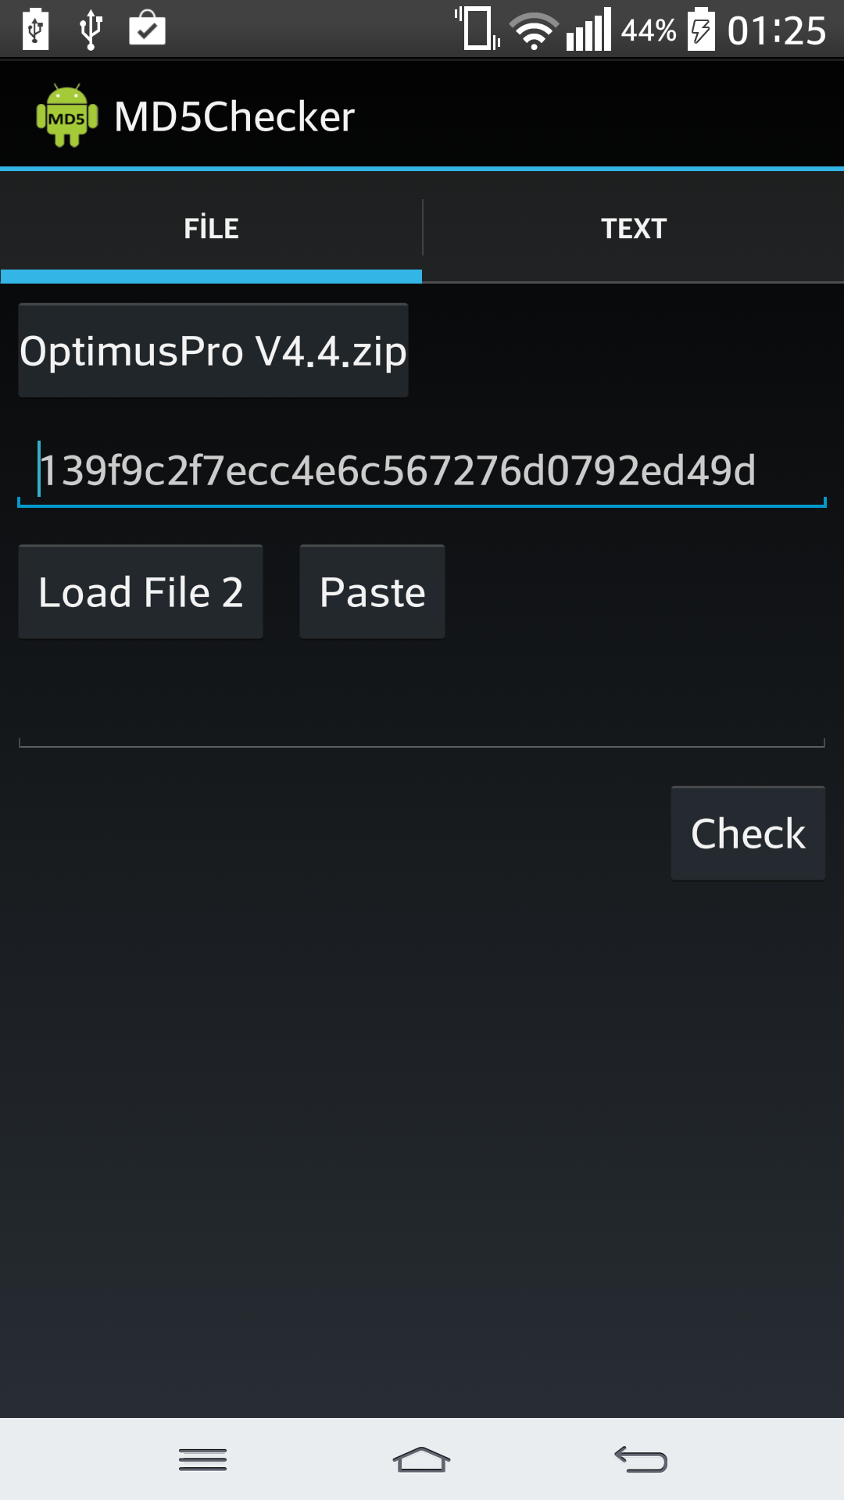
Task: Tap the MD5Checker title text
Action: click(x=234, y=117)
